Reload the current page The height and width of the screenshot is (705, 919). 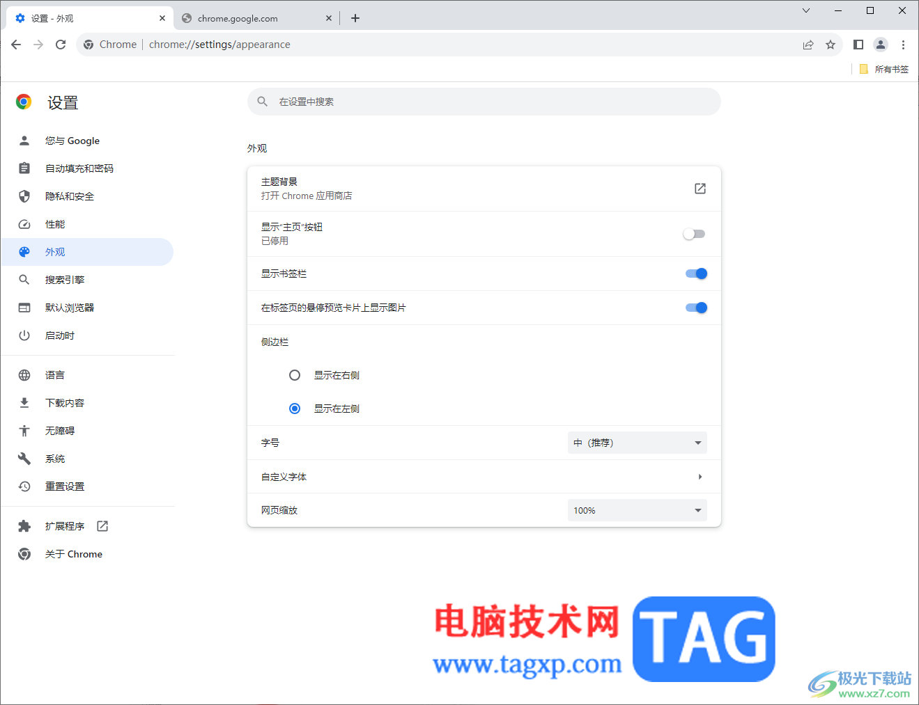point(61,45)
